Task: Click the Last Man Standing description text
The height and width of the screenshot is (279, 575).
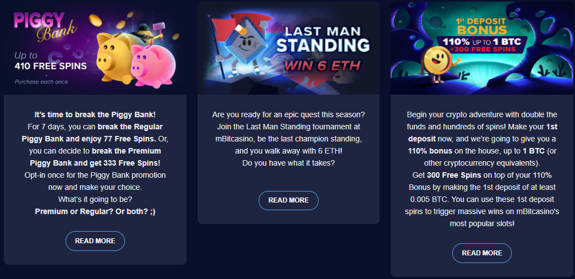Action: 288,139
